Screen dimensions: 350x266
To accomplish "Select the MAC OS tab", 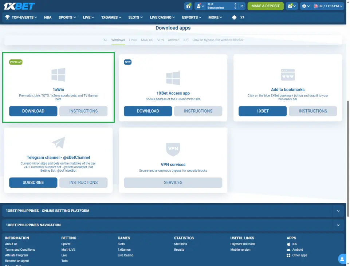I will point(147,40).
